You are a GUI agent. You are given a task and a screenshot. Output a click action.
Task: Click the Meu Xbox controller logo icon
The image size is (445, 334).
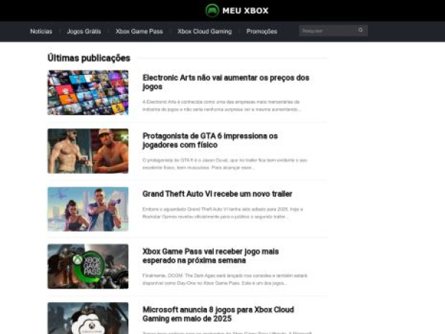[x=212, y=10]
